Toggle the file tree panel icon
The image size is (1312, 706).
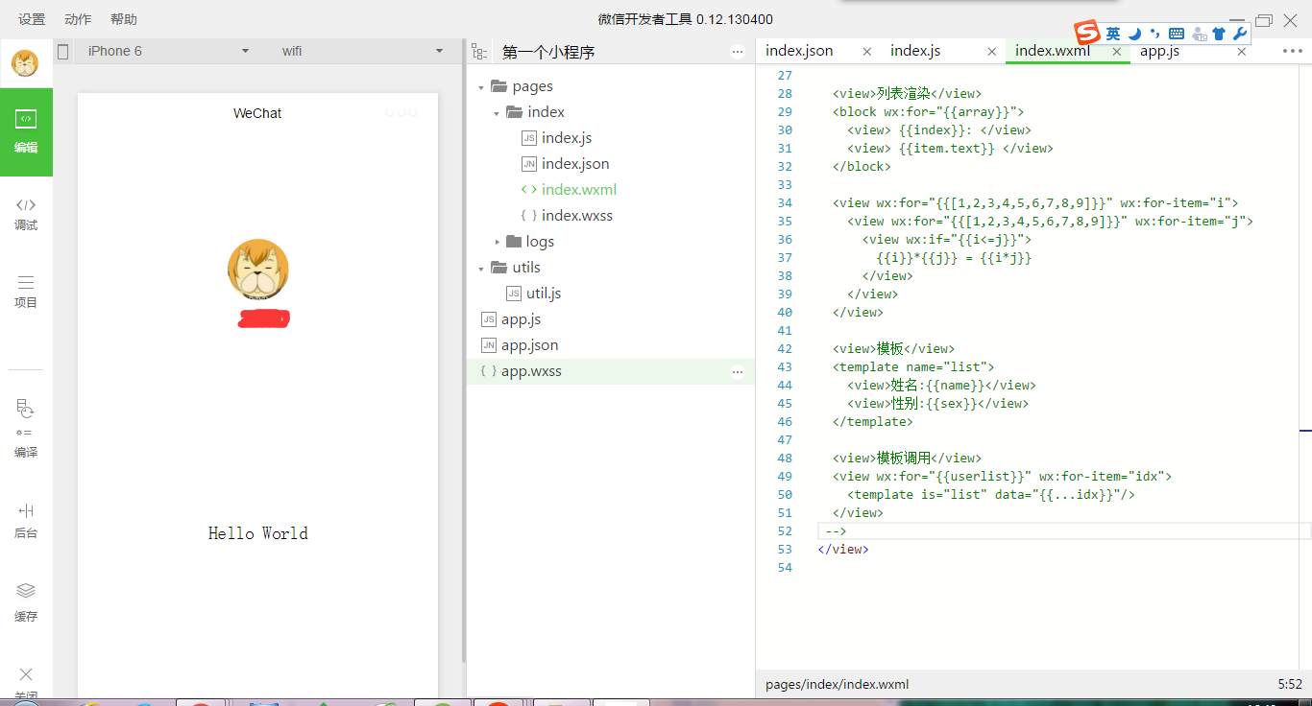[x=479, y=52]
